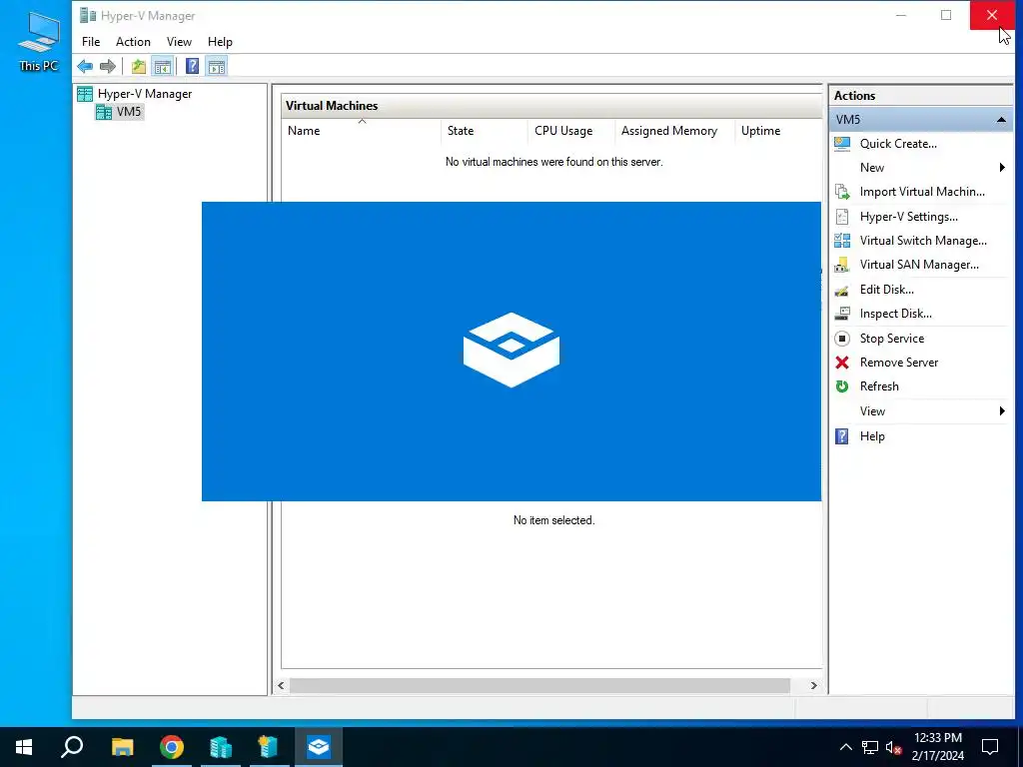Sort by the Uptime column header
This screenshot has width=1023, height=767.
pos(778,131)
